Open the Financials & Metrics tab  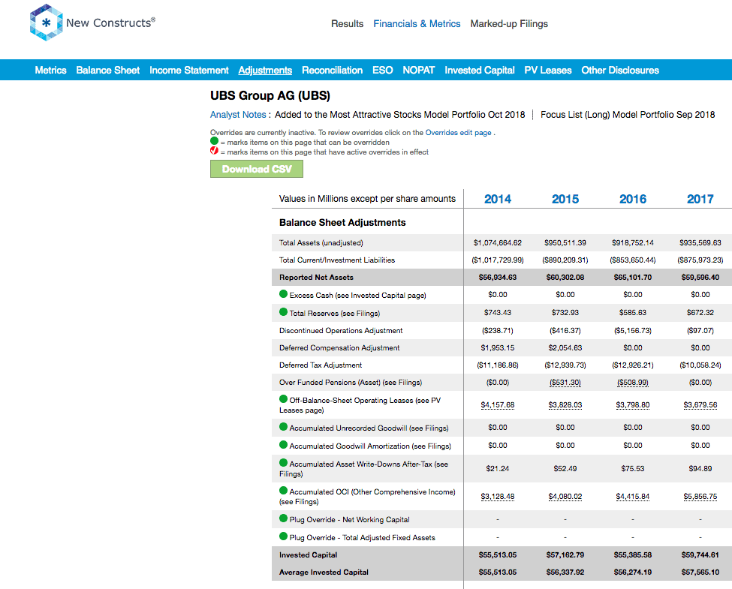pos(417,24)
